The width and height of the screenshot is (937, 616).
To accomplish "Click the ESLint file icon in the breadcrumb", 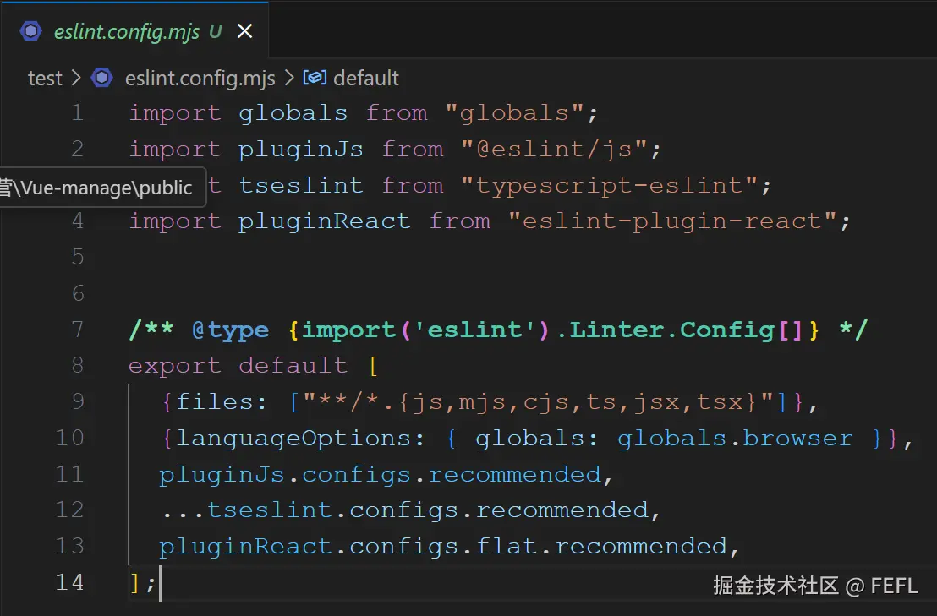I will coord(102,79).
